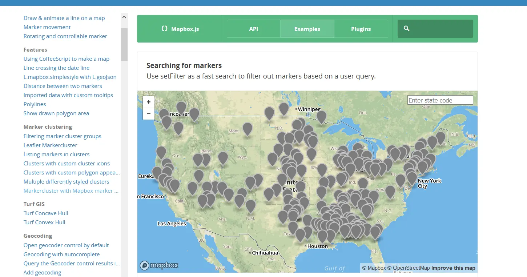The width and height of the screenshot is (527, 277).
Task: Zoom out of the map
Action: point(149,114)
